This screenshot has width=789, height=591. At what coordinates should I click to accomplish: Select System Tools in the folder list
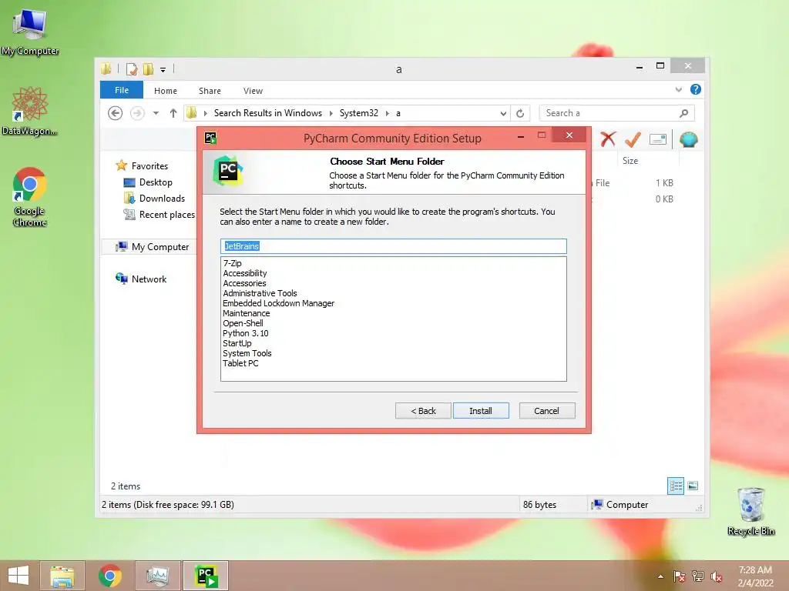pyautogui.click(x=247, y=353)
